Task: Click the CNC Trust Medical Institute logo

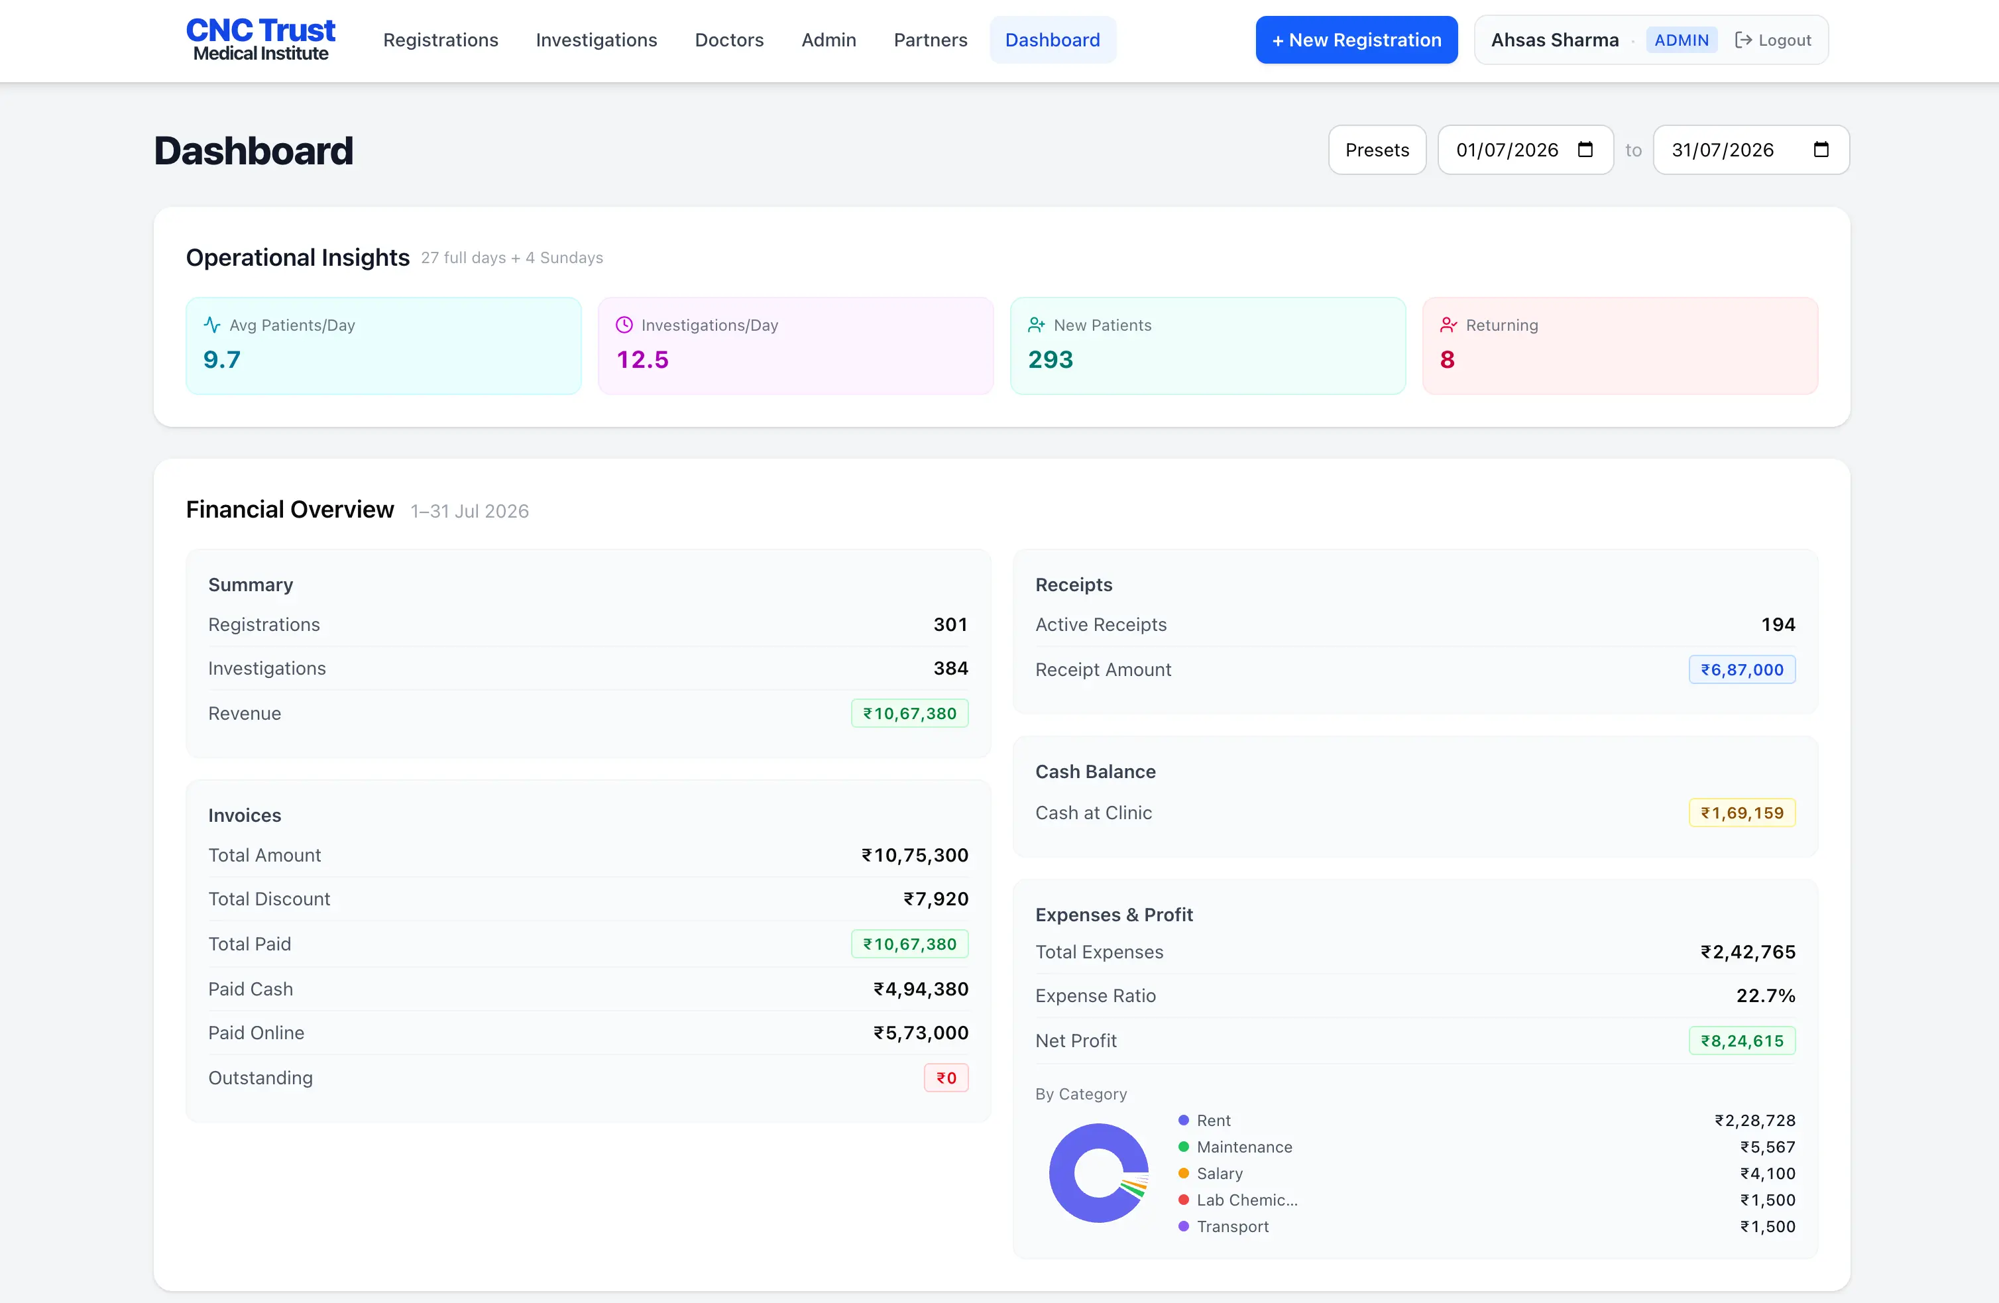Action: coord(260,40)
